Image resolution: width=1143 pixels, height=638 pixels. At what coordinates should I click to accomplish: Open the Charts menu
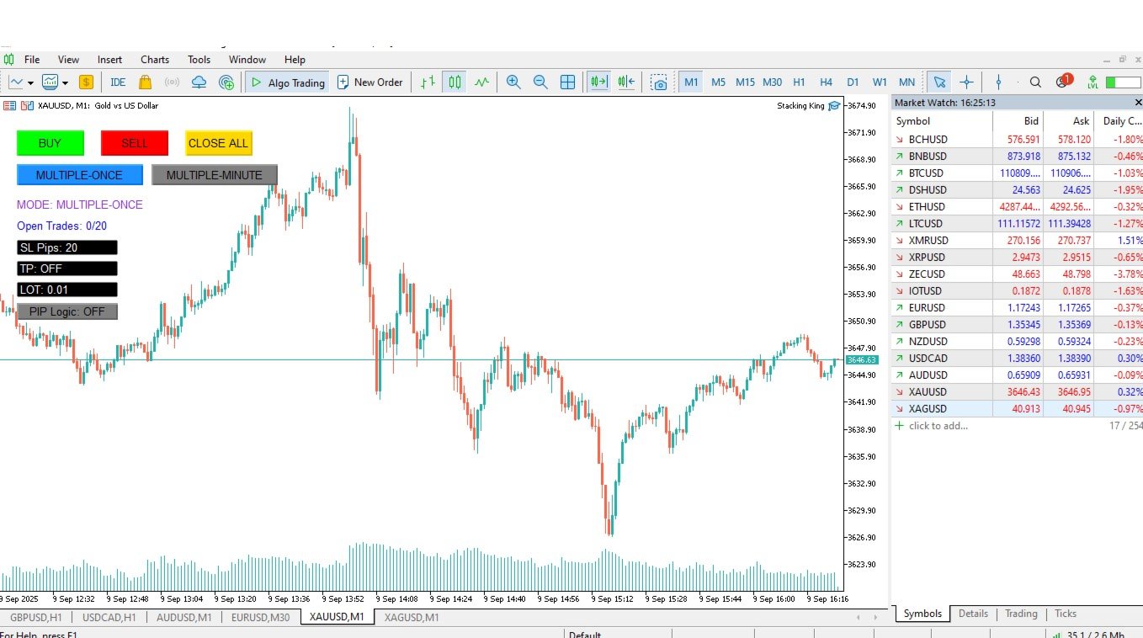tap(155, 60)
